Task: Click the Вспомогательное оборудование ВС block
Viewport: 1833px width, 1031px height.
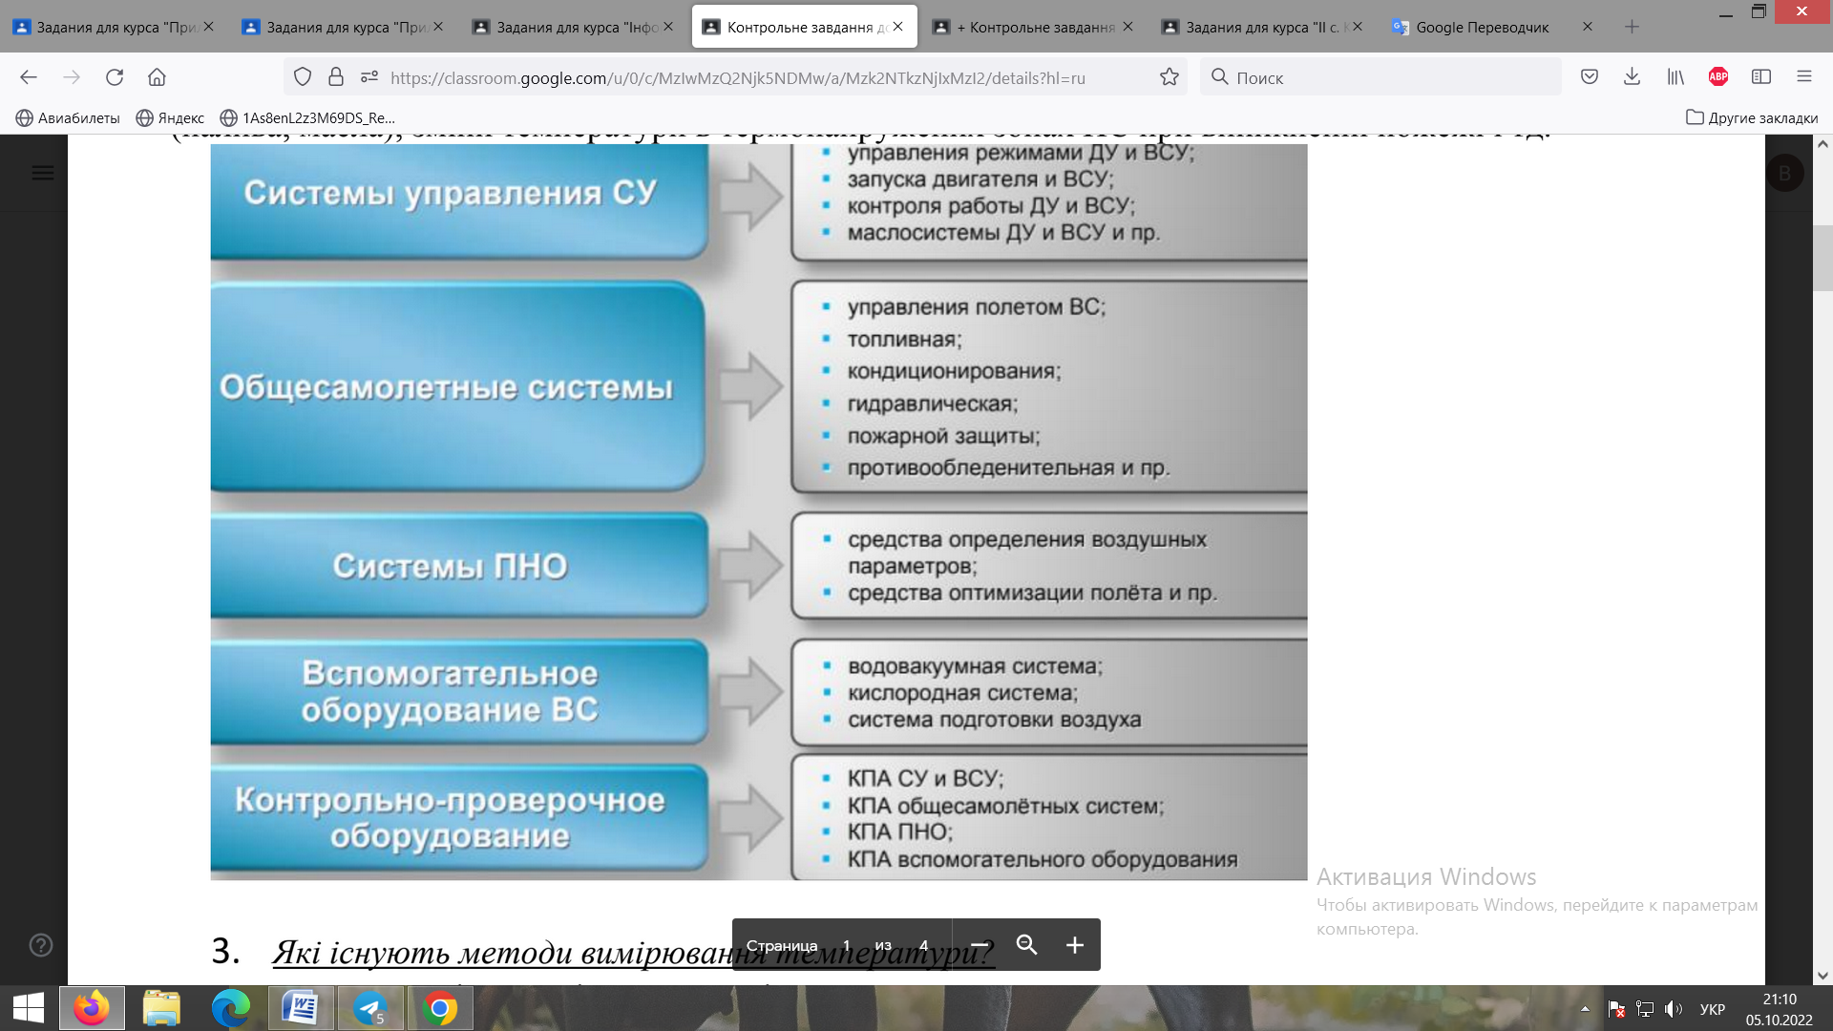Action: 459,691
